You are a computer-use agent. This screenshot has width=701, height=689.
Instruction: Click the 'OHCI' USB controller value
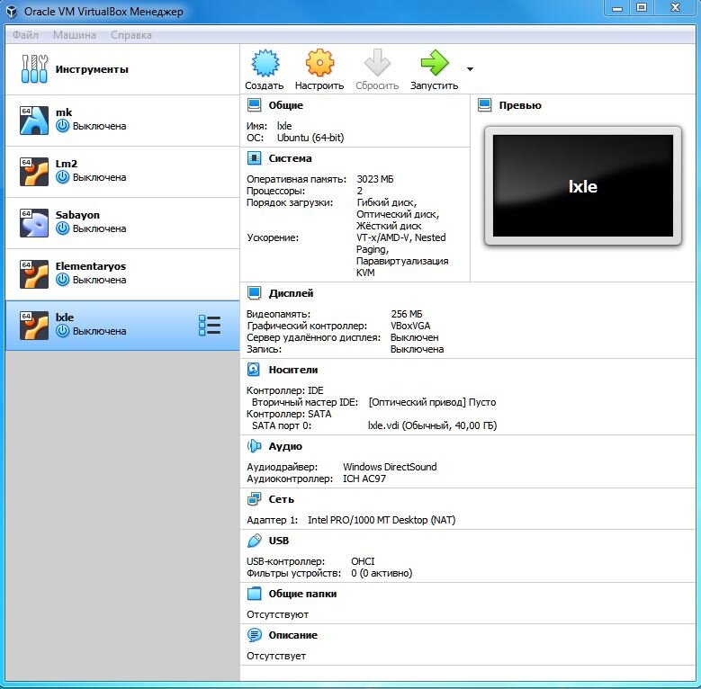(x=363, y=561)
